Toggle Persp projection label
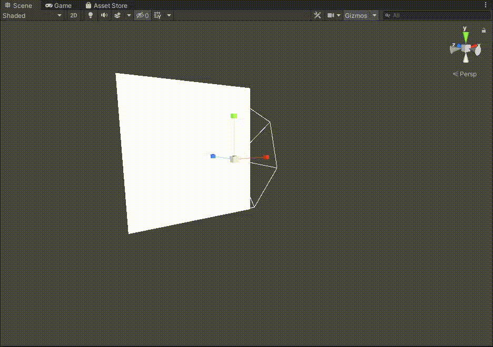The height and width of the screenshot is (347, 493). 465,74
